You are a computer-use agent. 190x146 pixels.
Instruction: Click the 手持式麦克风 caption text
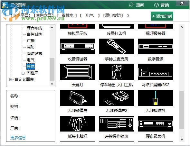117,59
